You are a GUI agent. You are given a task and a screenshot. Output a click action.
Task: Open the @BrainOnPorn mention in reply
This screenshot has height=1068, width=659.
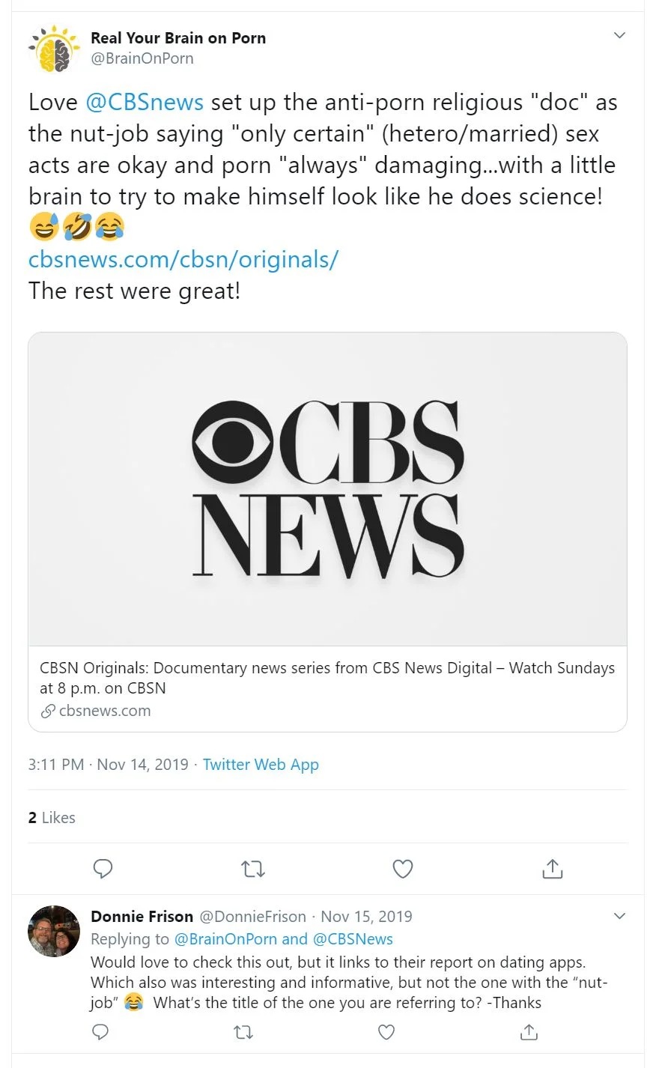[x=225, y=939]
